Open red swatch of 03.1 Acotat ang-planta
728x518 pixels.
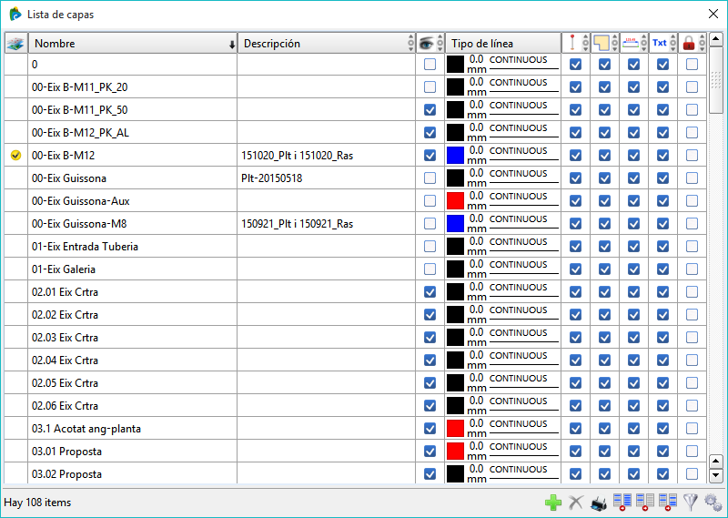(x=455, y=429)
